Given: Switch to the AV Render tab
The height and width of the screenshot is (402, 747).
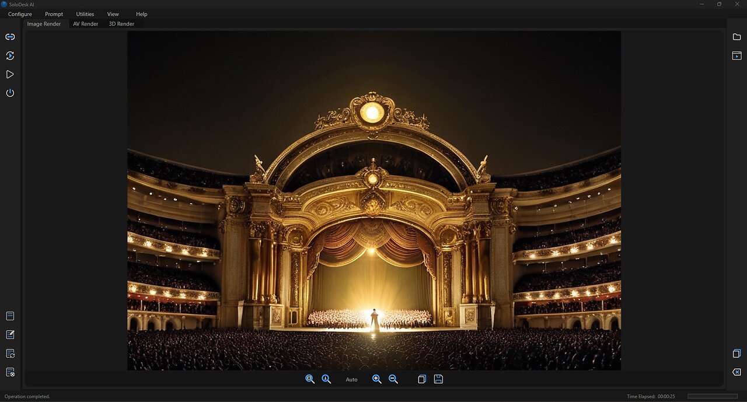Looking at the screenshot, I should [x=85, y=24].
